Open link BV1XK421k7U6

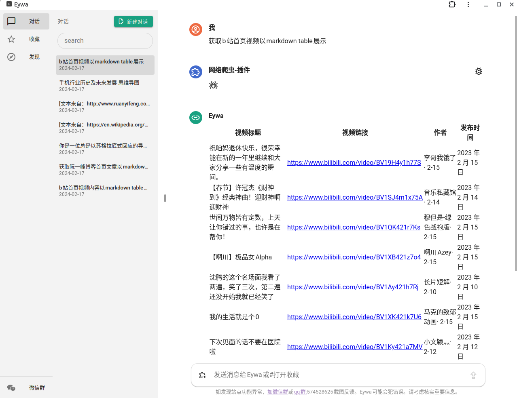tap(354, 317)
